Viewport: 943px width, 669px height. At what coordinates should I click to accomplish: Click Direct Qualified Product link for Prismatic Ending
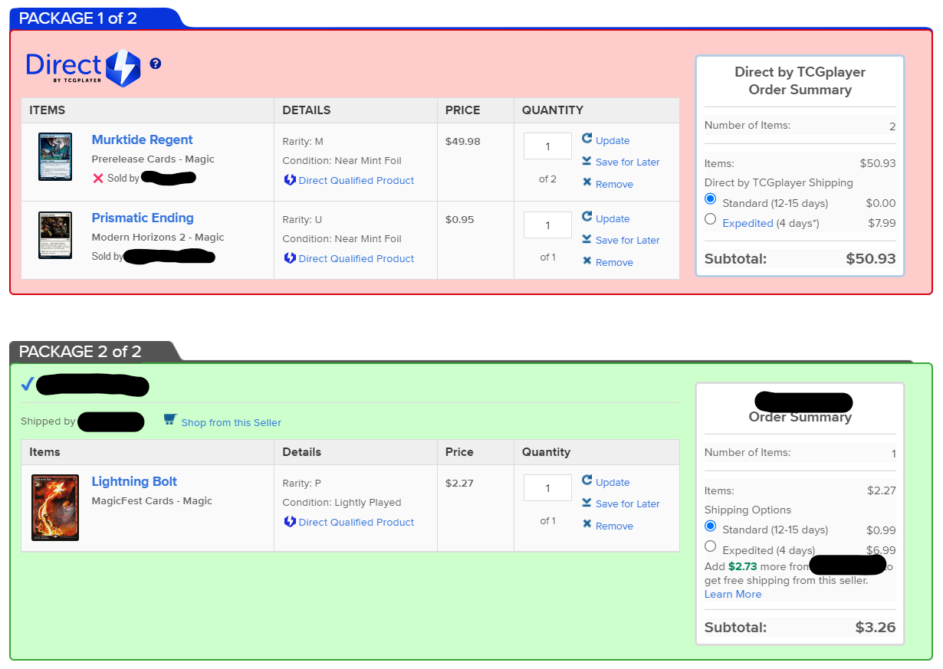point(356,258)
